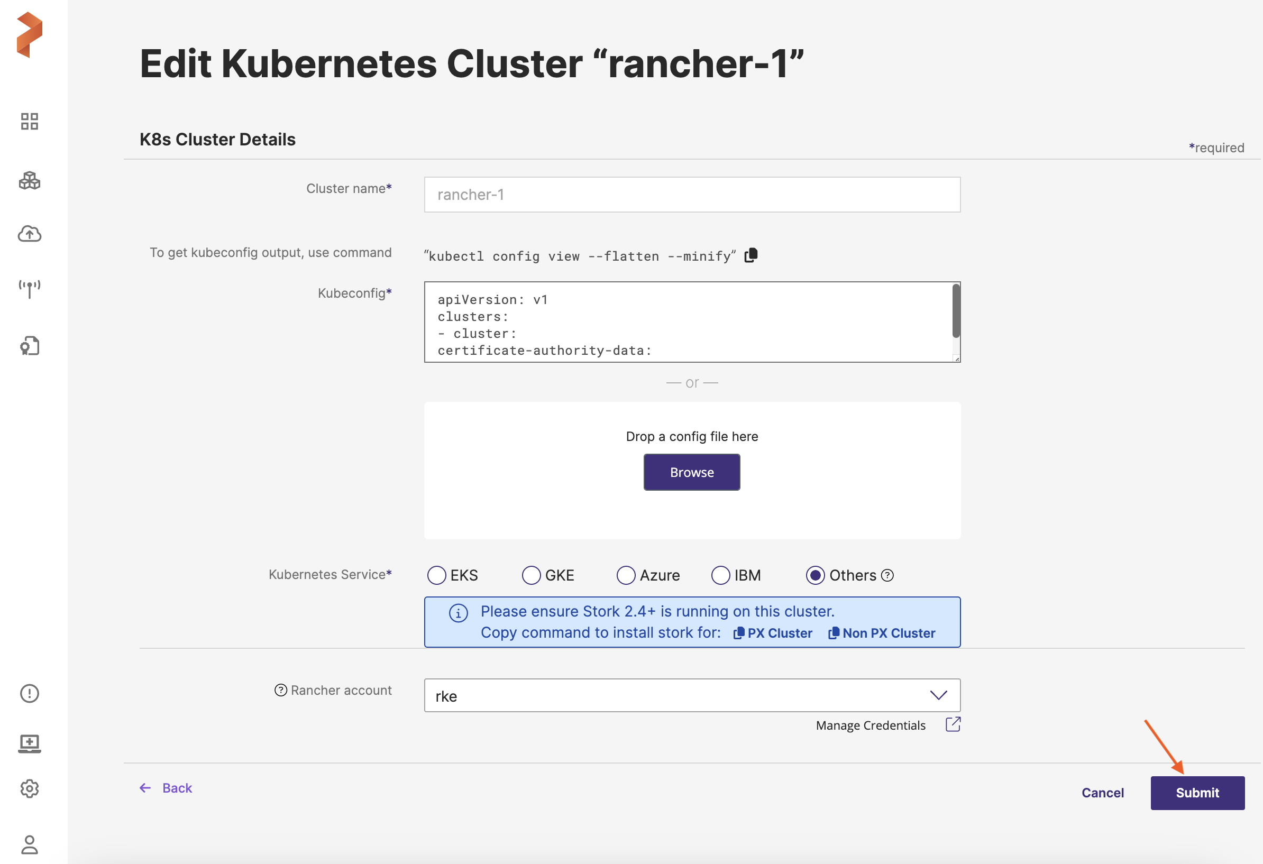Click the Browse config file button
Image resolution: width=1263 pixels, height=864 pixels.
(691, 472)
